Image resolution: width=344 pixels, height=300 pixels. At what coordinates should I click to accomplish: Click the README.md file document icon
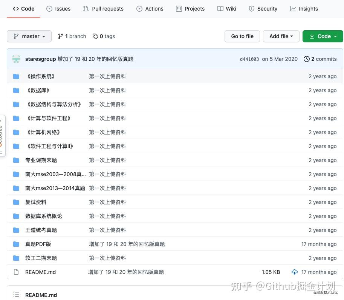tap(16, 272)
